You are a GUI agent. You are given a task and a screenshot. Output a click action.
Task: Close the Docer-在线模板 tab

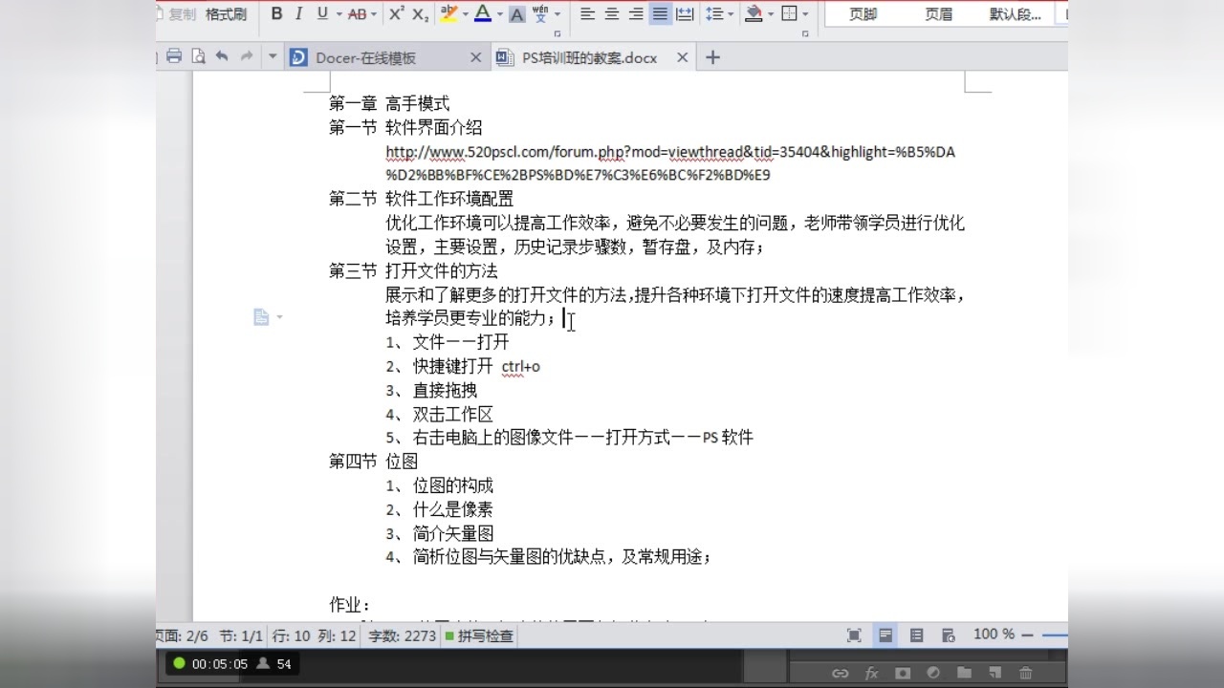point(475,57)
